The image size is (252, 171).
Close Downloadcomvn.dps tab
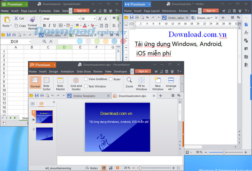(154, 96)
